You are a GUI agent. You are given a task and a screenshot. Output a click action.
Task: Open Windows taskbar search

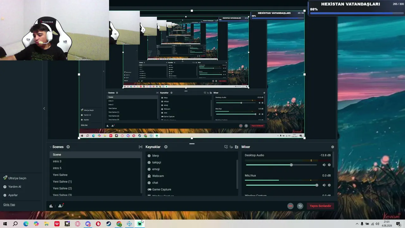(15, 224)
